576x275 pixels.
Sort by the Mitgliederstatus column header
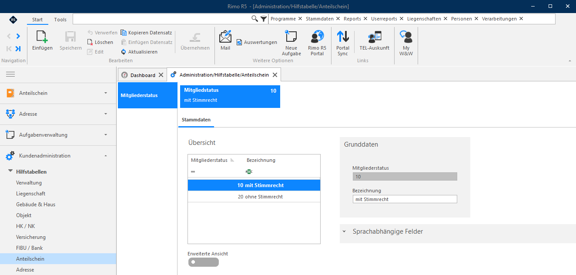209,160
